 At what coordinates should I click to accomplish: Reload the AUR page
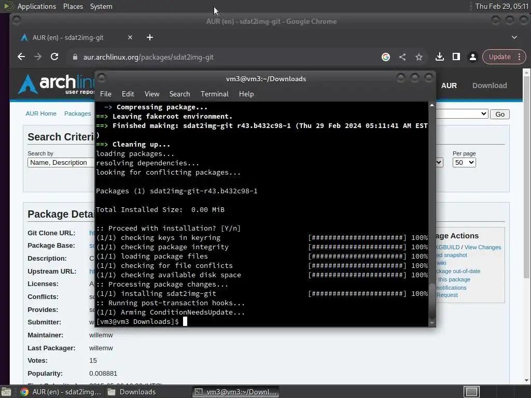(x=54, y=57)
